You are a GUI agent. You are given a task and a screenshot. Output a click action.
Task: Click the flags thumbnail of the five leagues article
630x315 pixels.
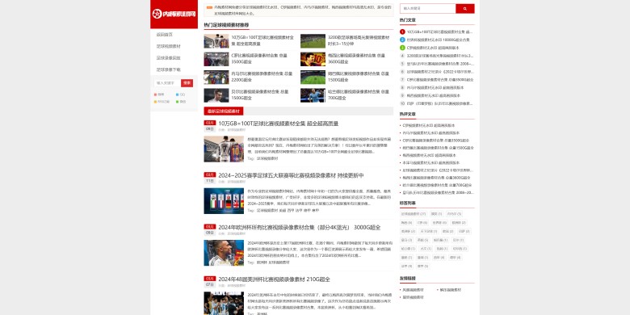(224, 201)
